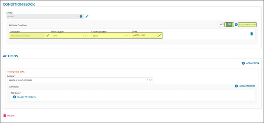Click the plus icon beside Add Action
The height and width of the screenshot is (123, 264).
coord(243,63)
